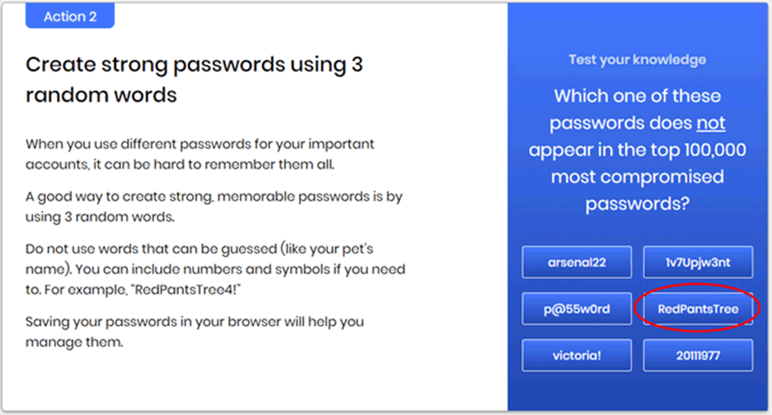Click the 'most compromised' question line
This screenshot has height=415, width=772.
coord(637,176)
